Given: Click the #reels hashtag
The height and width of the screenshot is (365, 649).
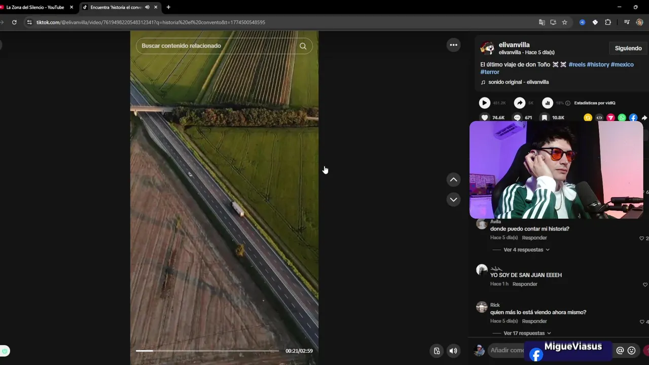Looking at the screenshot, I should 576,64.
